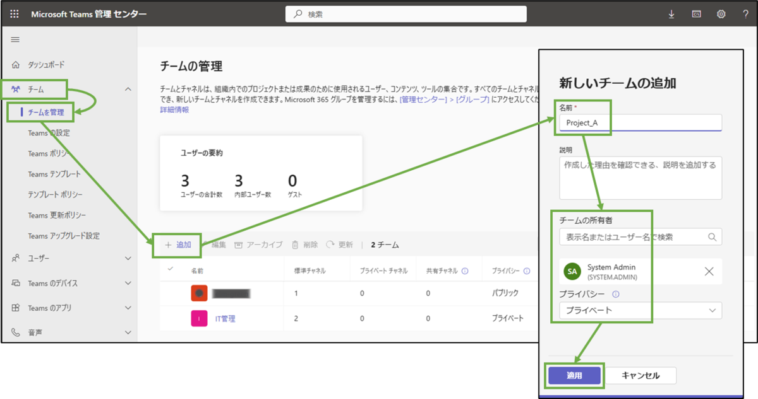Open the IT管理 team link
Image resolution: width=758 pixels, height=399 pixels.
point(225,319)
